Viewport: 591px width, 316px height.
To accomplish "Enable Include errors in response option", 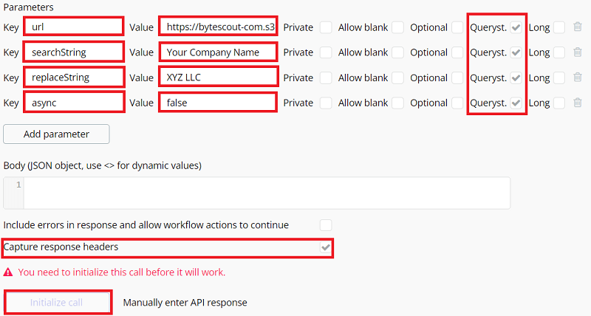I will 326,224.
